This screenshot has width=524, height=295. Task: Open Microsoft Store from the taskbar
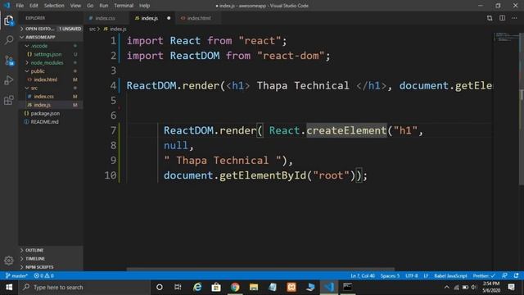216,288
